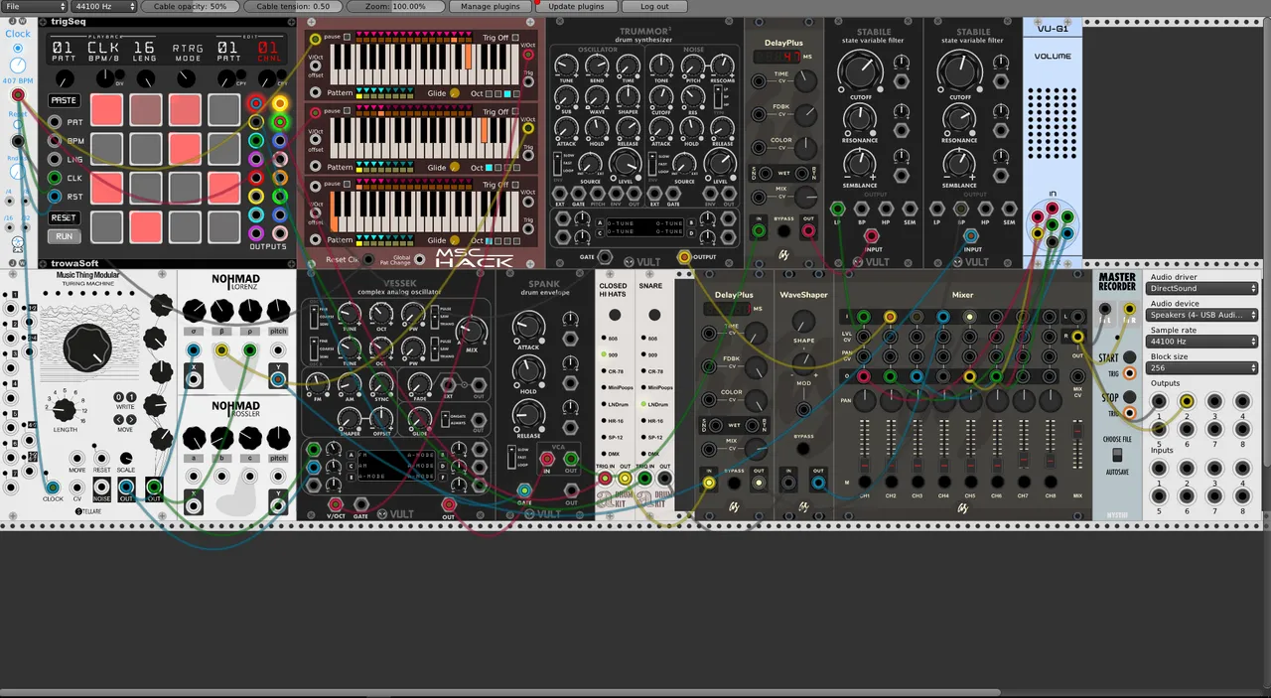Click the RESONANCE knob on second Stabile filter

tap(959, 118)
